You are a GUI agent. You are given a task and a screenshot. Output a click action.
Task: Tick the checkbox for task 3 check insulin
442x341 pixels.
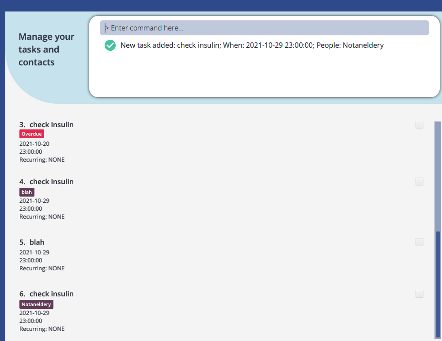click(x=419, y=125)
